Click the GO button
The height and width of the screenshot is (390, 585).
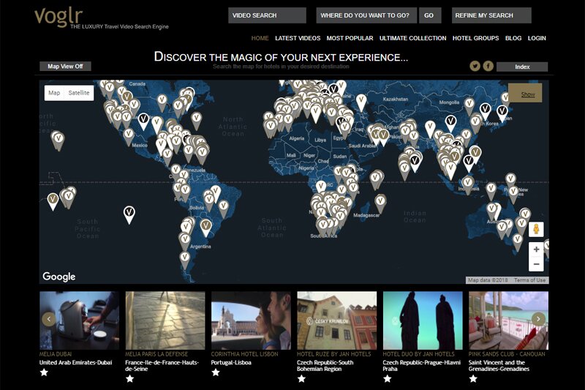click(429, 15)
